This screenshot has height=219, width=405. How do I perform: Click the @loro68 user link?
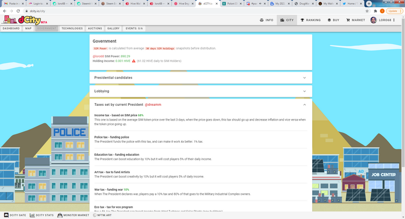pos(98,56)
